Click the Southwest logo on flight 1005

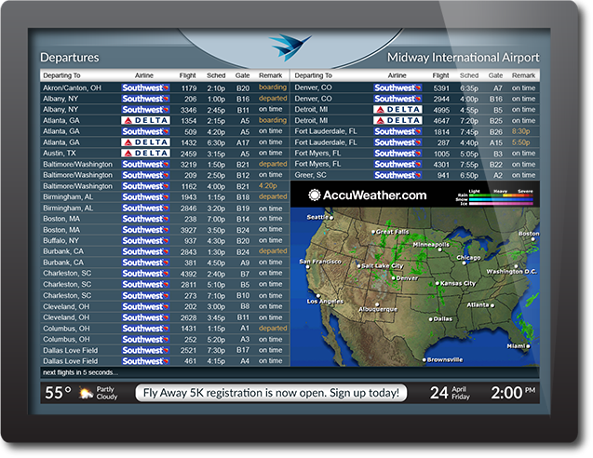pyautogui.click(x=398, y=154)
